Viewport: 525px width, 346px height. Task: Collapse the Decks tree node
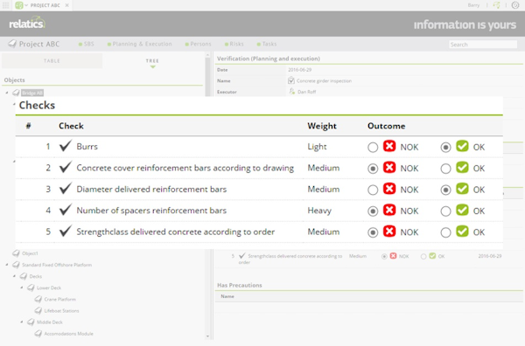tap(14, 276)
